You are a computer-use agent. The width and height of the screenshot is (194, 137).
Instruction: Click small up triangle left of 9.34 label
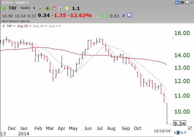coord(170,124)
